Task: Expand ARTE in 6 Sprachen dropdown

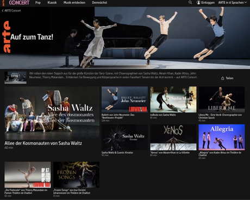Action: 233,3
